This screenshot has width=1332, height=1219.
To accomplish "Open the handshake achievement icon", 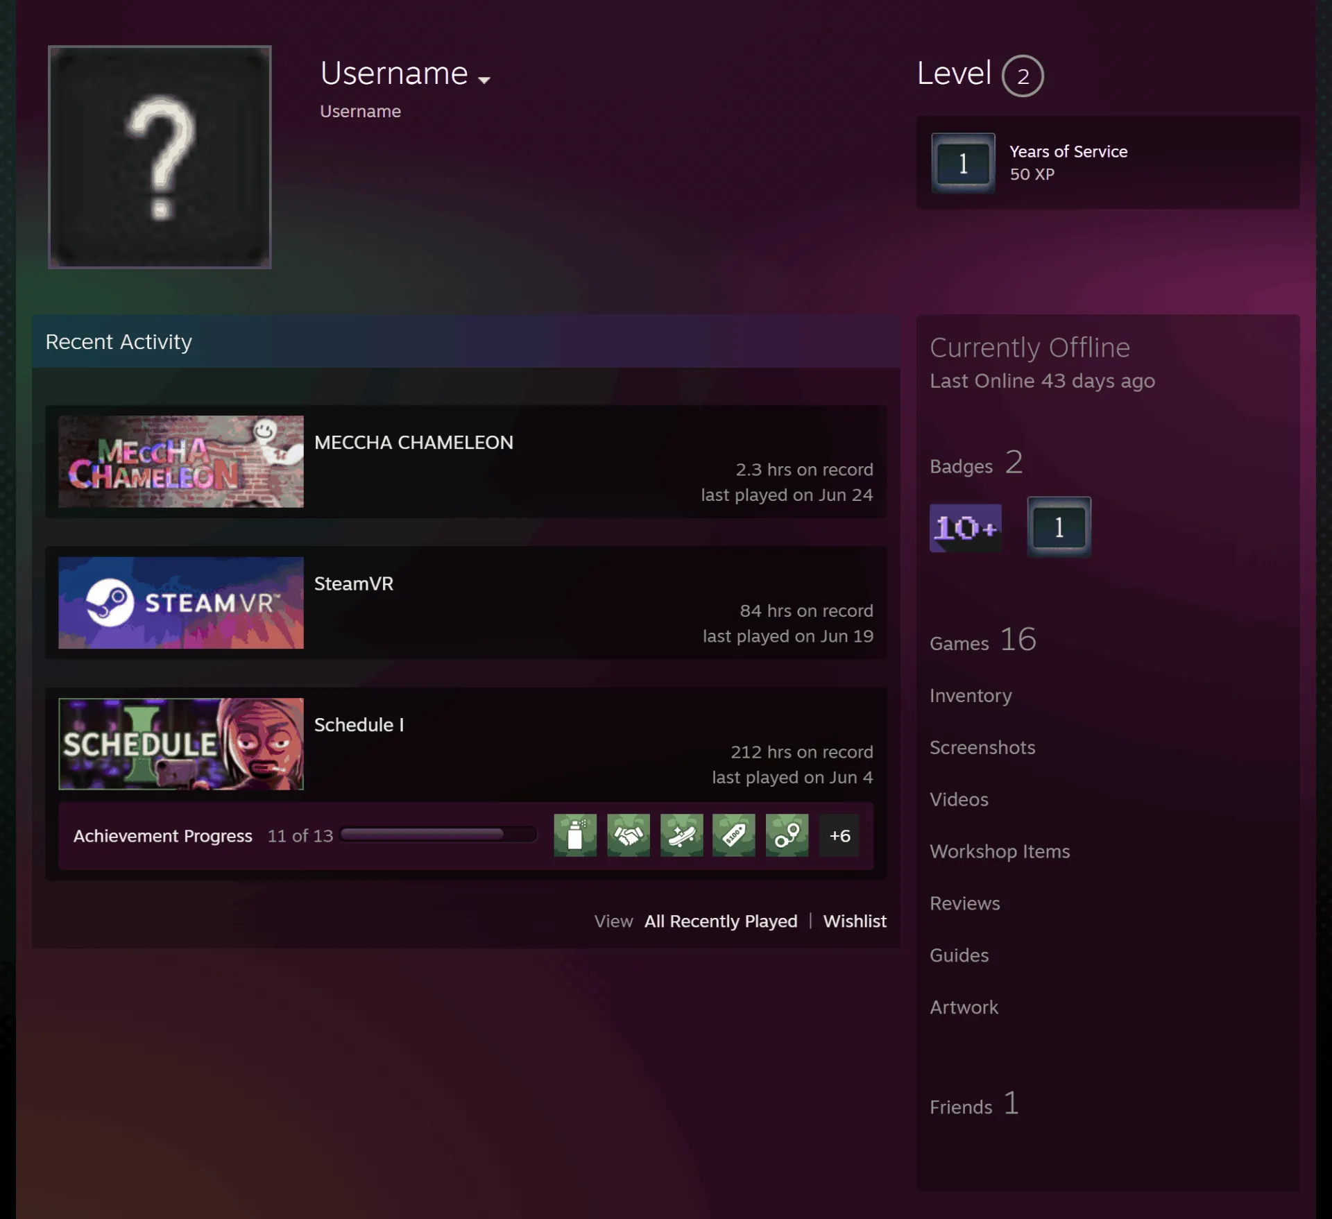I will (x=629, y=835).
